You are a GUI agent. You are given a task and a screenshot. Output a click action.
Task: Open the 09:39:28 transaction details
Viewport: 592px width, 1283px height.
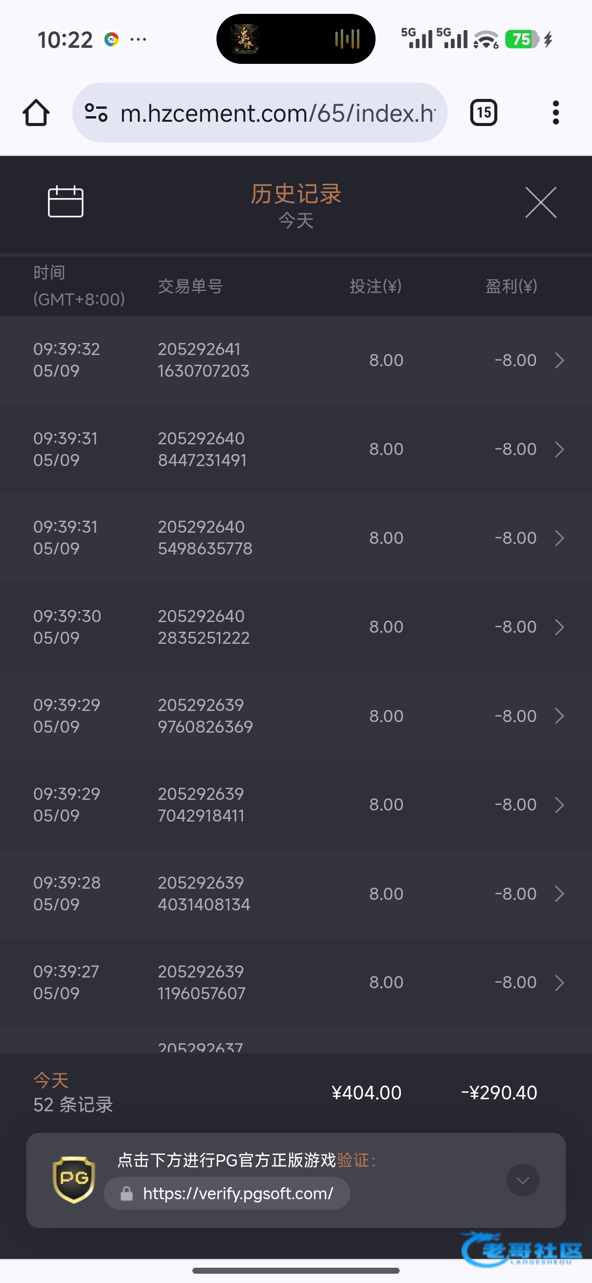[296, 893]
